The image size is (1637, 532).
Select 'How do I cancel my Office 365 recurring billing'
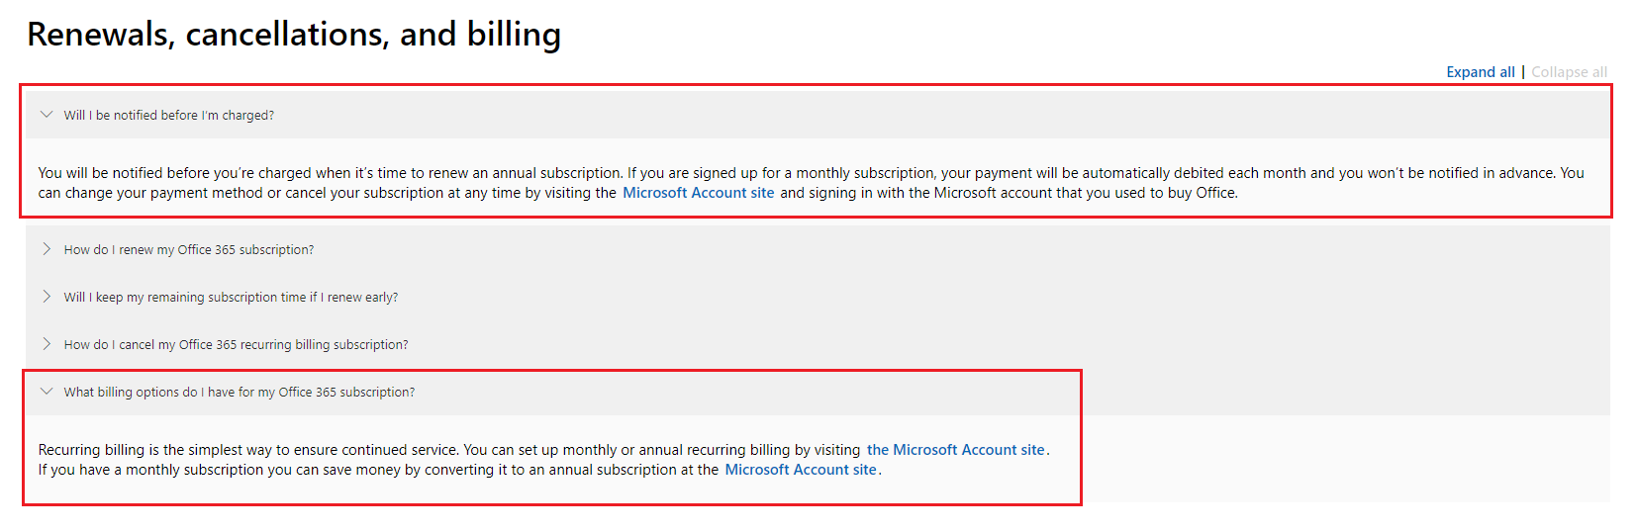tap(237, 345)
